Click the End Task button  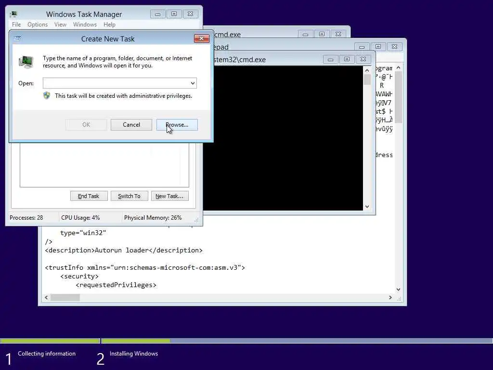pyautogui.click(x=89, y=196)
